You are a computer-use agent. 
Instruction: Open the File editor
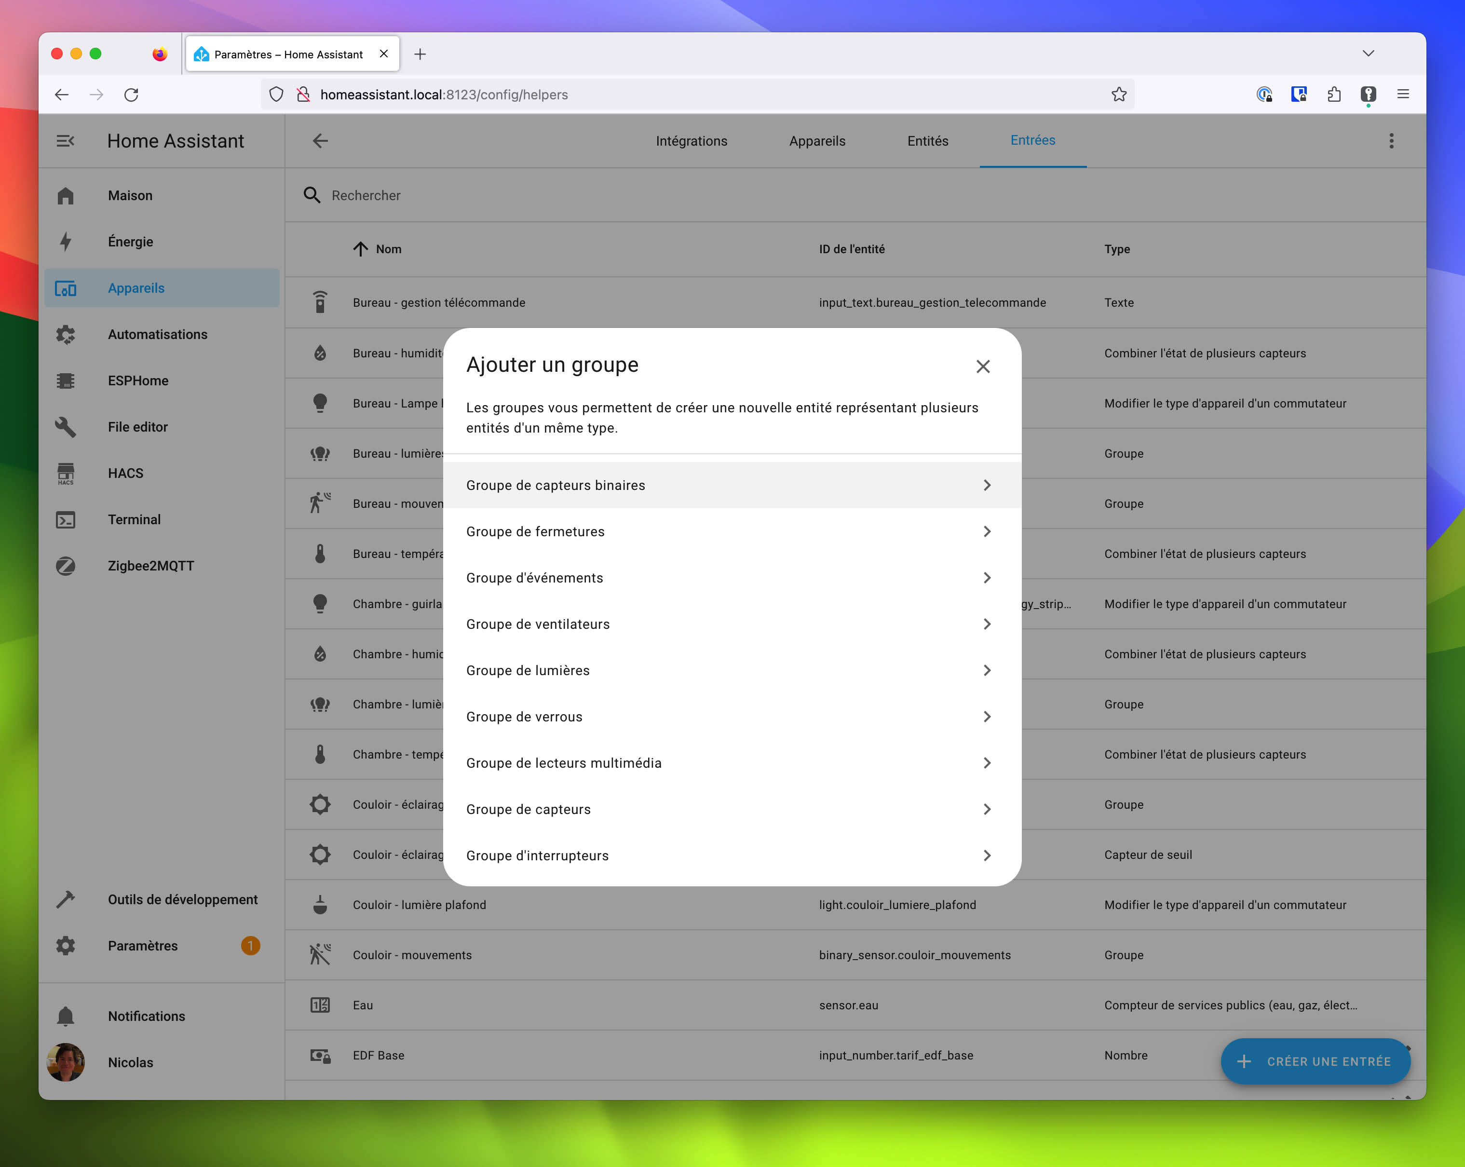[137, 427]
